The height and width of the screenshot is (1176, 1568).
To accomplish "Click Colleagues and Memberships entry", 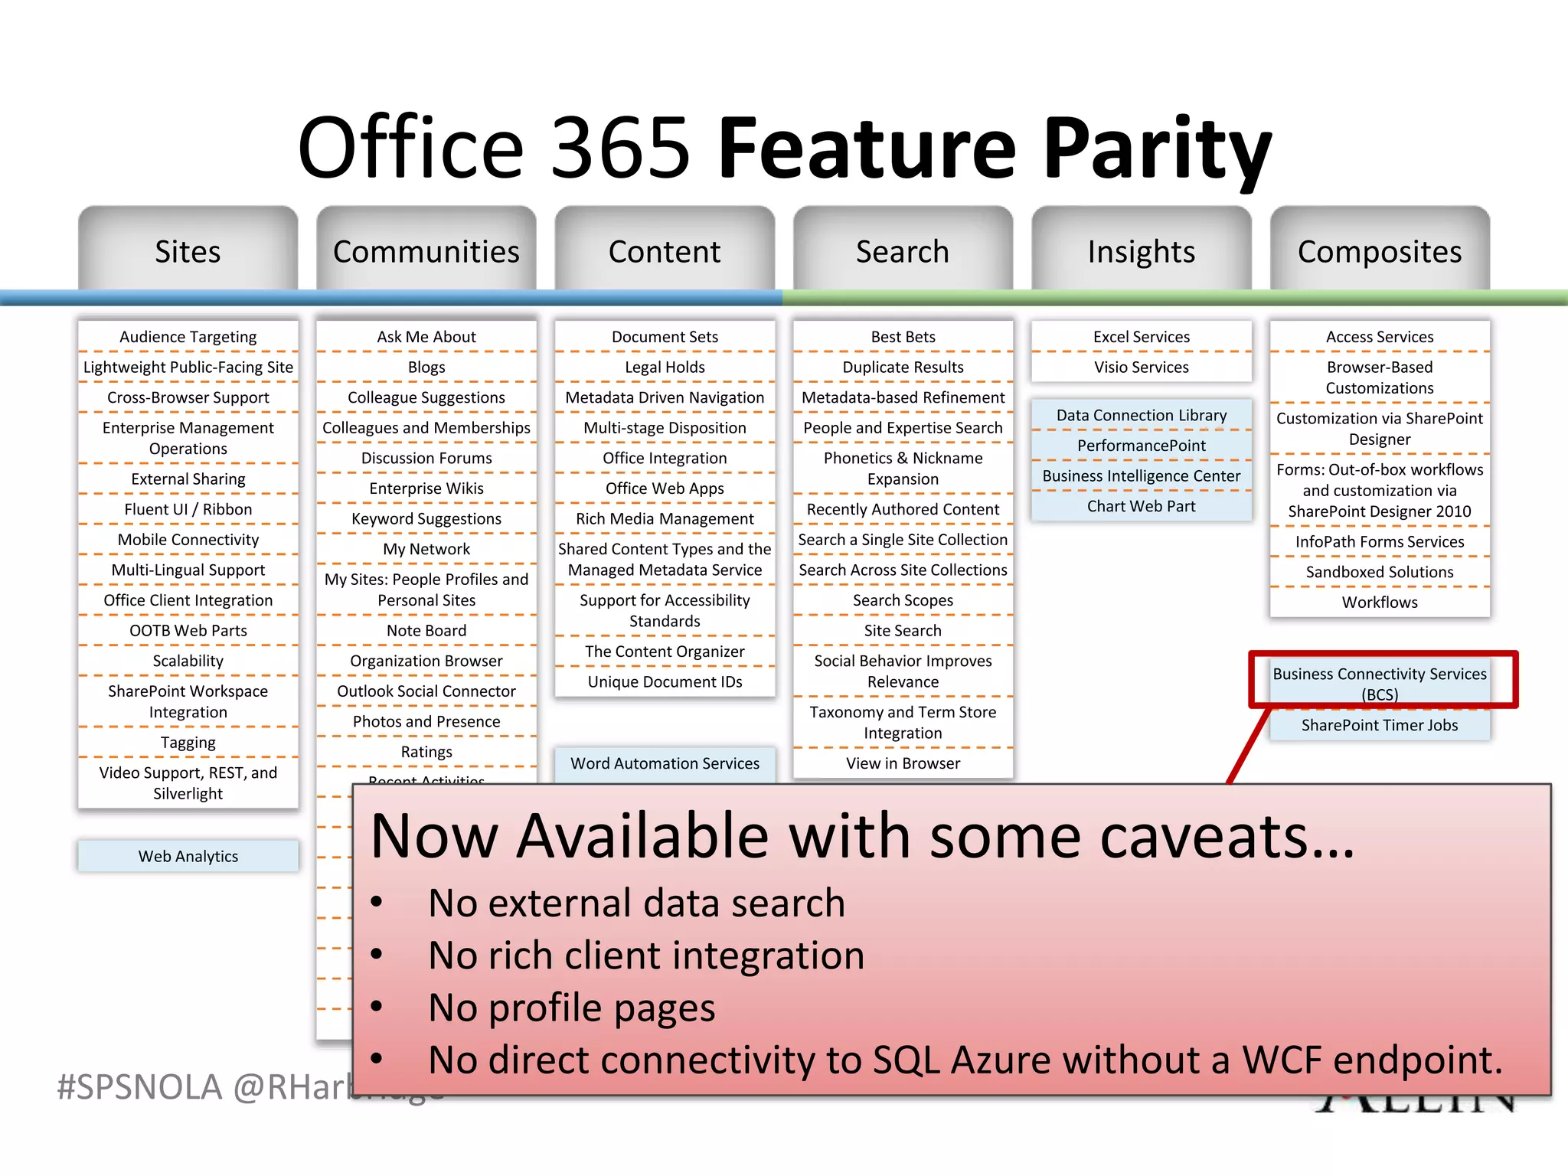I will (426, 427).
